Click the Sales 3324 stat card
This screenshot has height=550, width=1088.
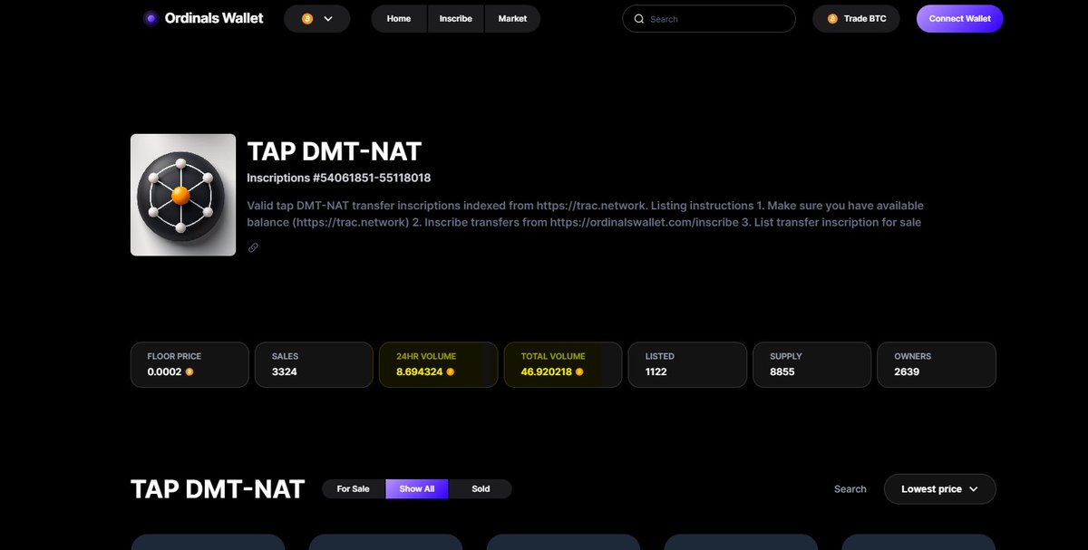[314, 364]
